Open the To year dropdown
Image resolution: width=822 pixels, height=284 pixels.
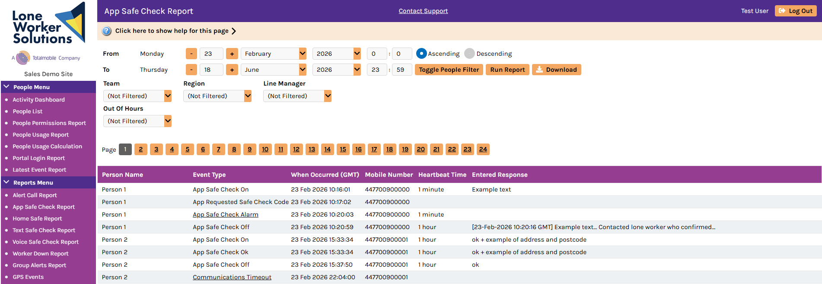pyautogui.click(x=337, y=70)
